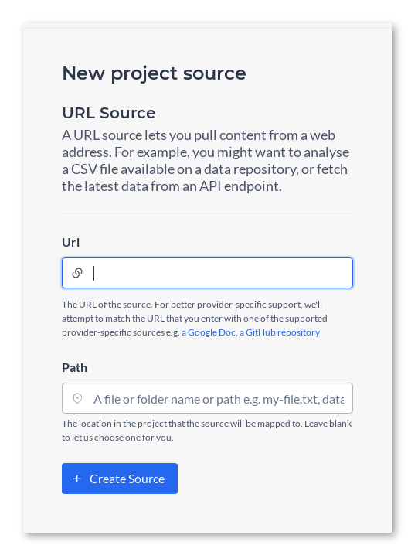Click the blinking text cursor in Url field

pos(93,273)
